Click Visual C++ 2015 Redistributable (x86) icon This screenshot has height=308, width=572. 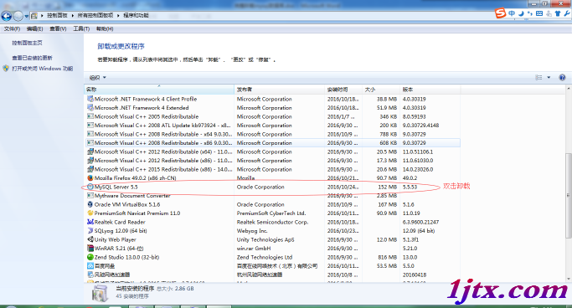[90, 169]
